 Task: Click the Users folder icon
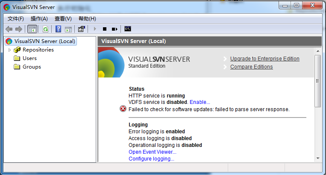pyautogui.click(x=17, y=58)
